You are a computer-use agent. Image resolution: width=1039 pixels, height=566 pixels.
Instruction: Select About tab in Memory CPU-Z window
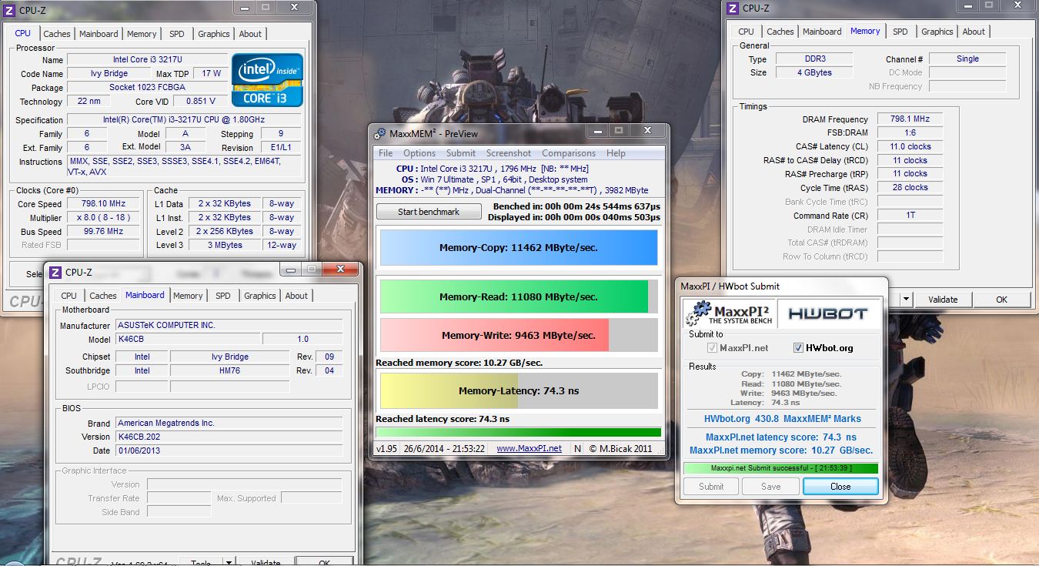coord(974,32)
